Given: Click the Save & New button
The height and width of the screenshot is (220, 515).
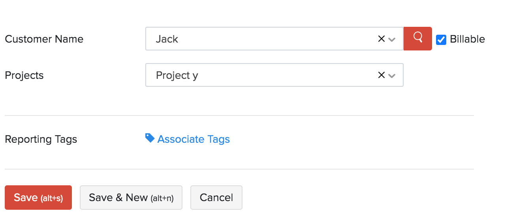Looking at the screenshot, I should point(131,198).
